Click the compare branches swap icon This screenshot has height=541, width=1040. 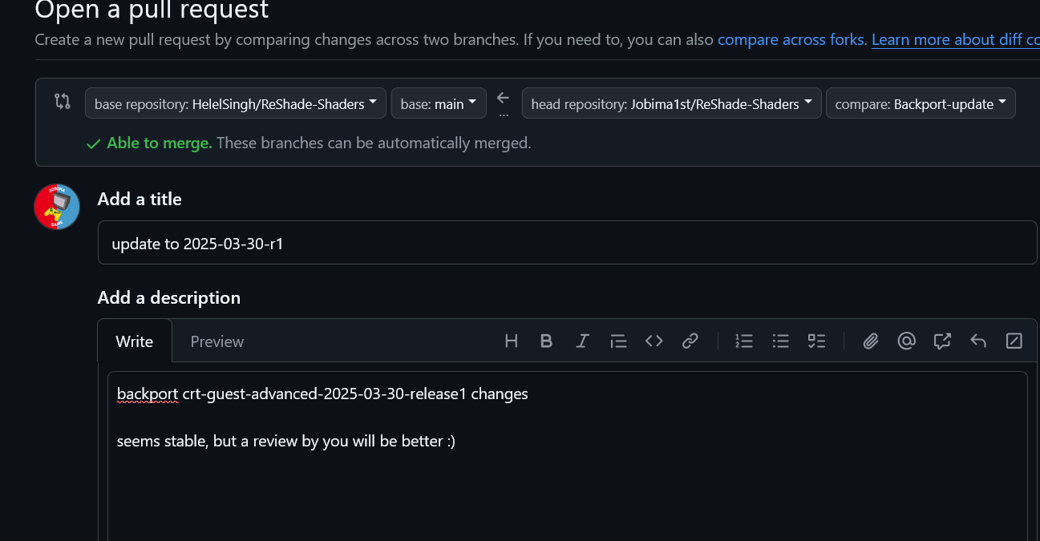tap(63, 102)
